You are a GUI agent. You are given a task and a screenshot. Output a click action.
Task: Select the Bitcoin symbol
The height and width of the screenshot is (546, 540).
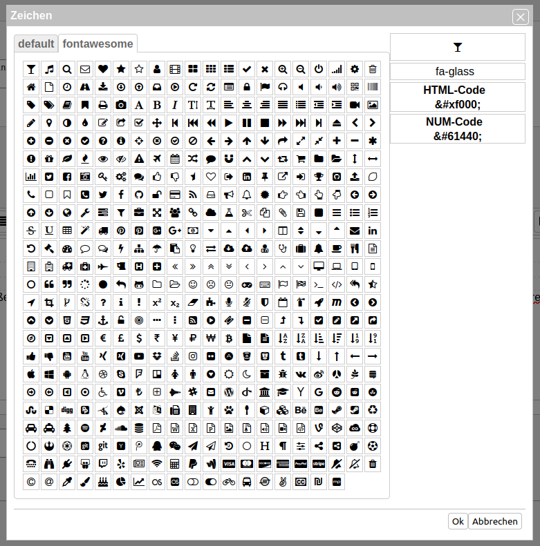229,338
